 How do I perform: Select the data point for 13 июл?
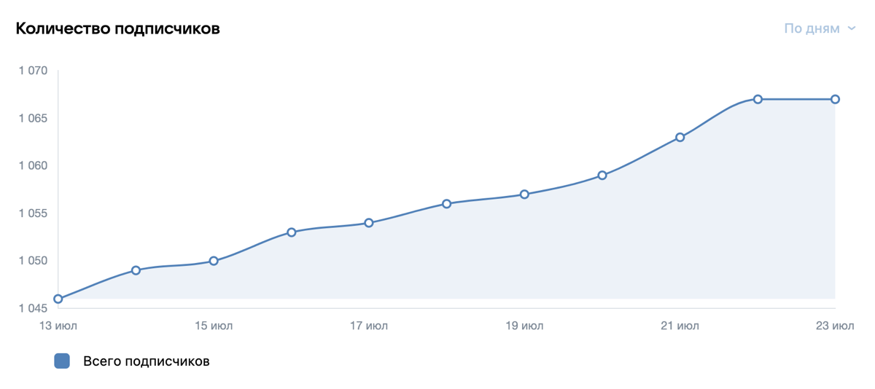(58, 299)
